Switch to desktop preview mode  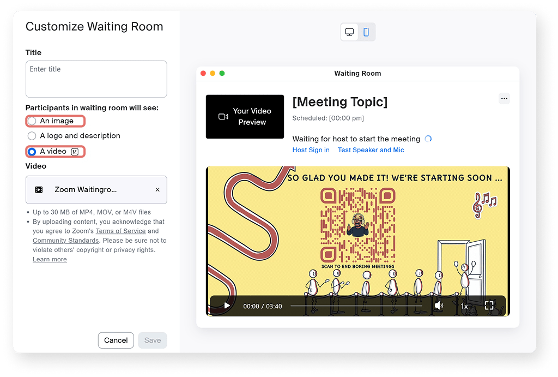click(x=349, y=32)
